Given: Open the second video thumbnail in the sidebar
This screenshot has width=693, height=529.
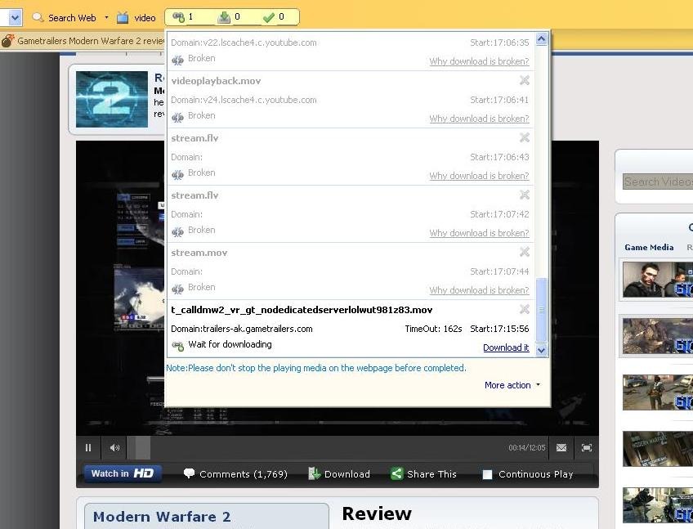Looking at the screenshot, I should tap(658, 336).
